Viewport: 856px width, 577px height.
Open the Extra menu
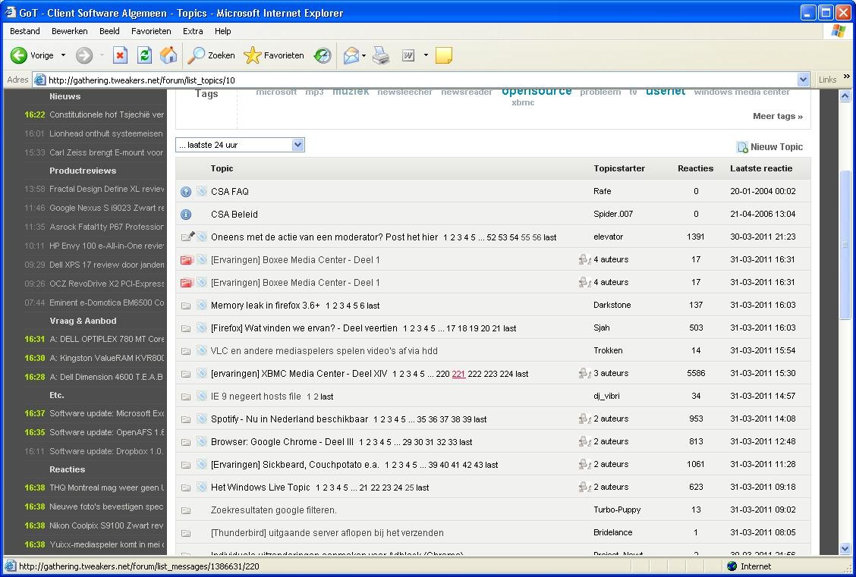click(193, 31)
